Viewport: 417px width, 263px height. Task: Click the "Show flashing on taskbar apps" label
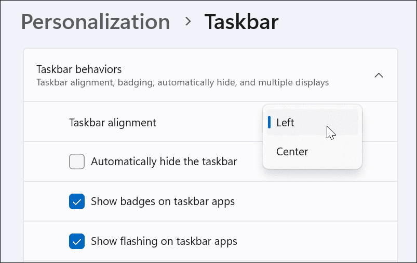pos(164,241)
